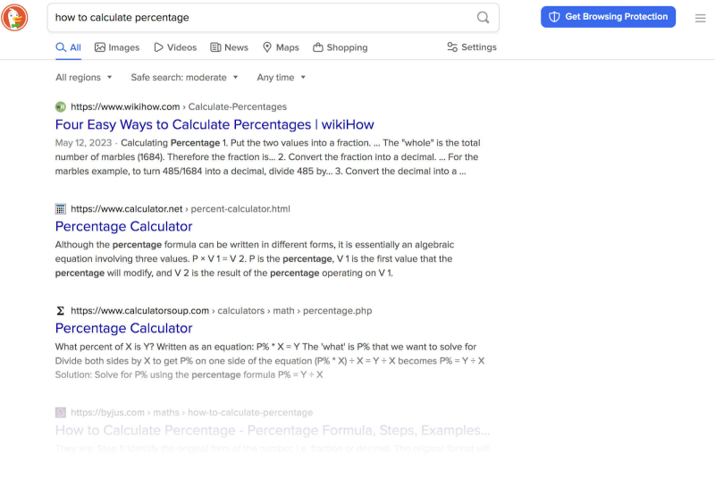The image size is (715, 488).
Task: Open Four Easy Ways to Calculate Percentages link
Action: tap(214, 125)
